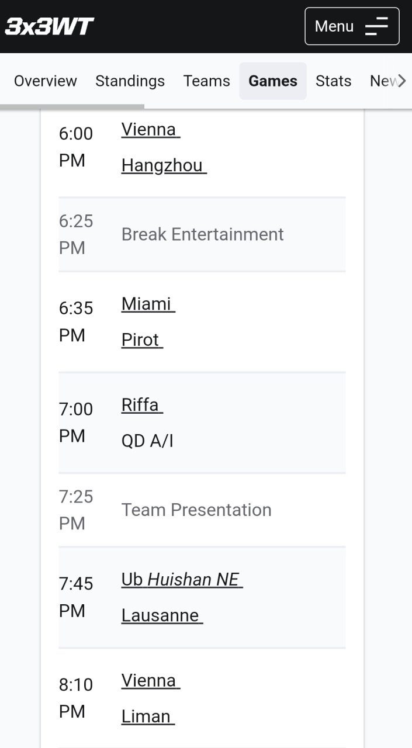Open the Stats tab
412x748 pixels.
coord(333,81)
